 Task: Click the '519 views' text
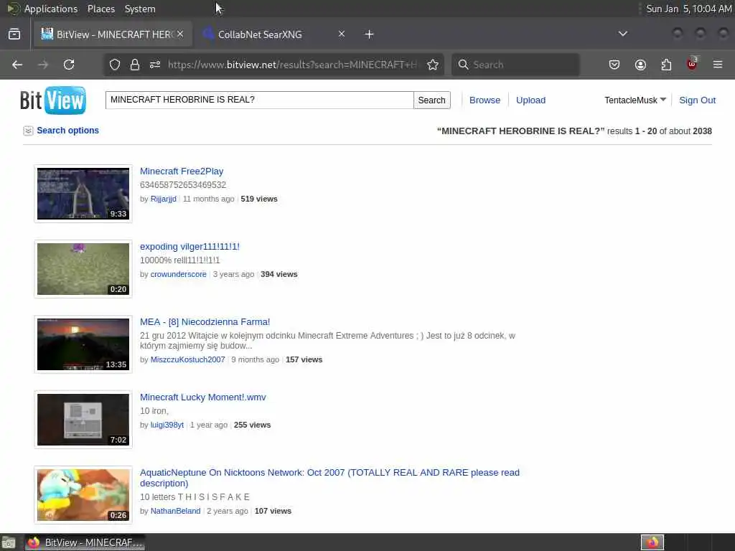pos(259,199)
